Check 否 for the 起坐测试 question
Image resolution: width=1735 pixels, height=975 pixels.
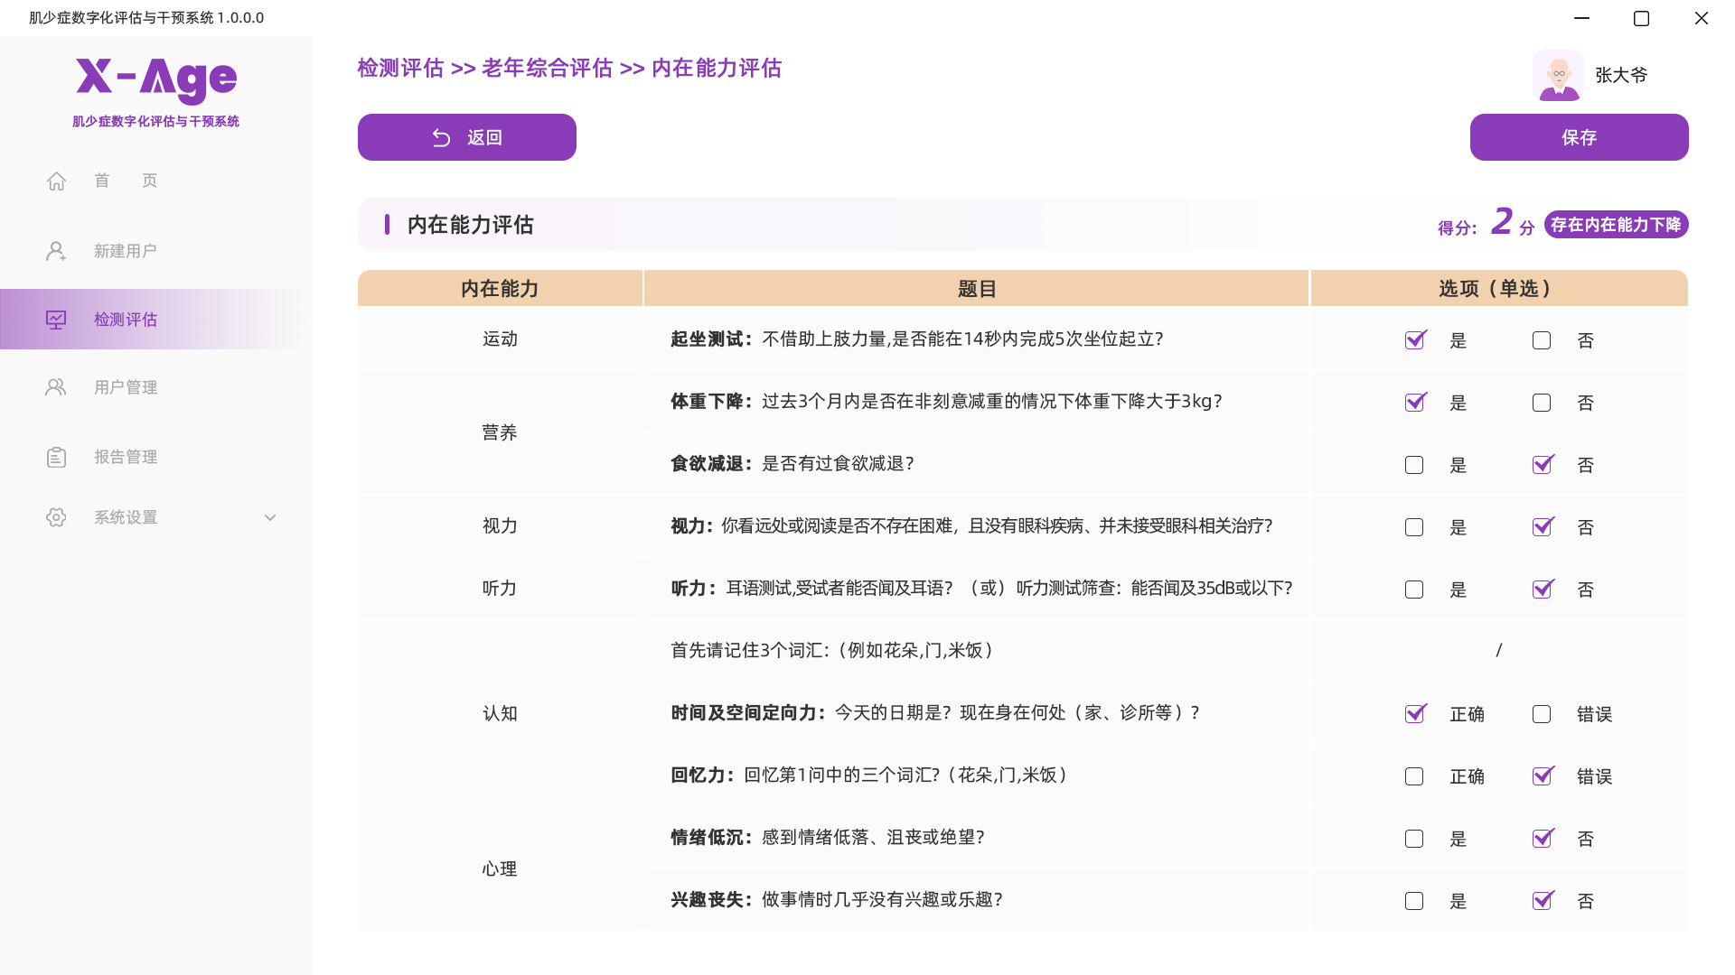point(1542,340)
